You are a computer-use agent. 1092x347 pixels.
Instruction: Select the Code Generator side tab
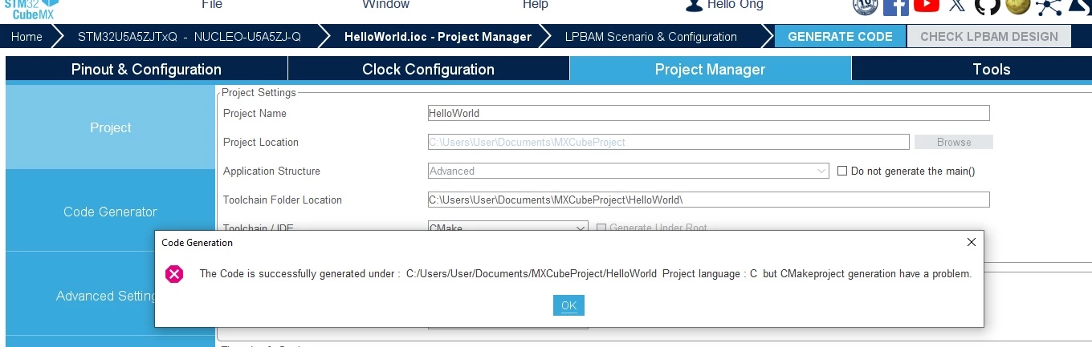[x=111, y=212]
